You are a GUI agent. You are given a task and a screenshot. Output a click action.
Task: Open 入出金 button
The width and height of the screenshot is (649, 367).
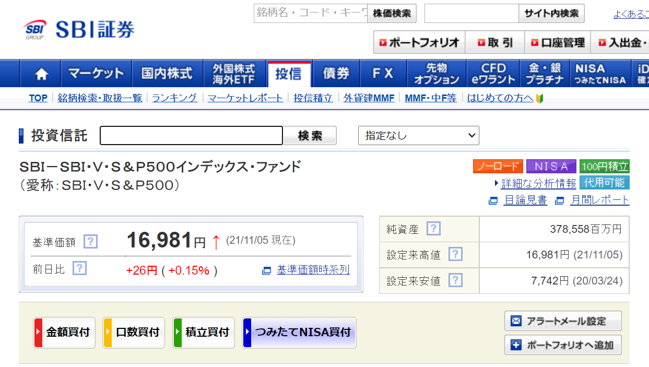[620, 42]
